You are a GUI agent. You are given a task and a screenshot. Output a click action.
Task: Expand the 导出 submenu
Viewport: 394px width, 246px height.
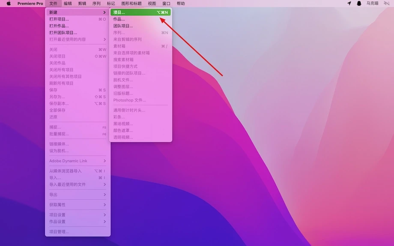coord(104,195)
